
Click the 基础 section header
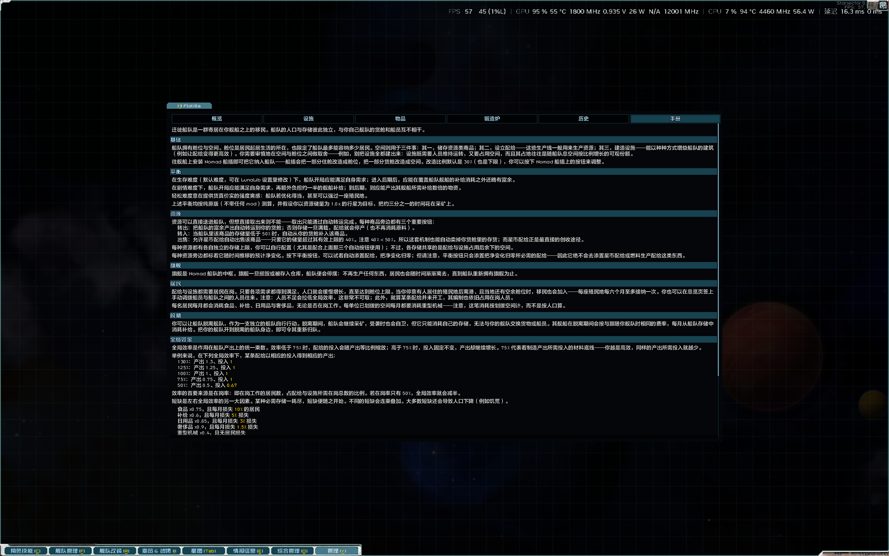point(443,140)
